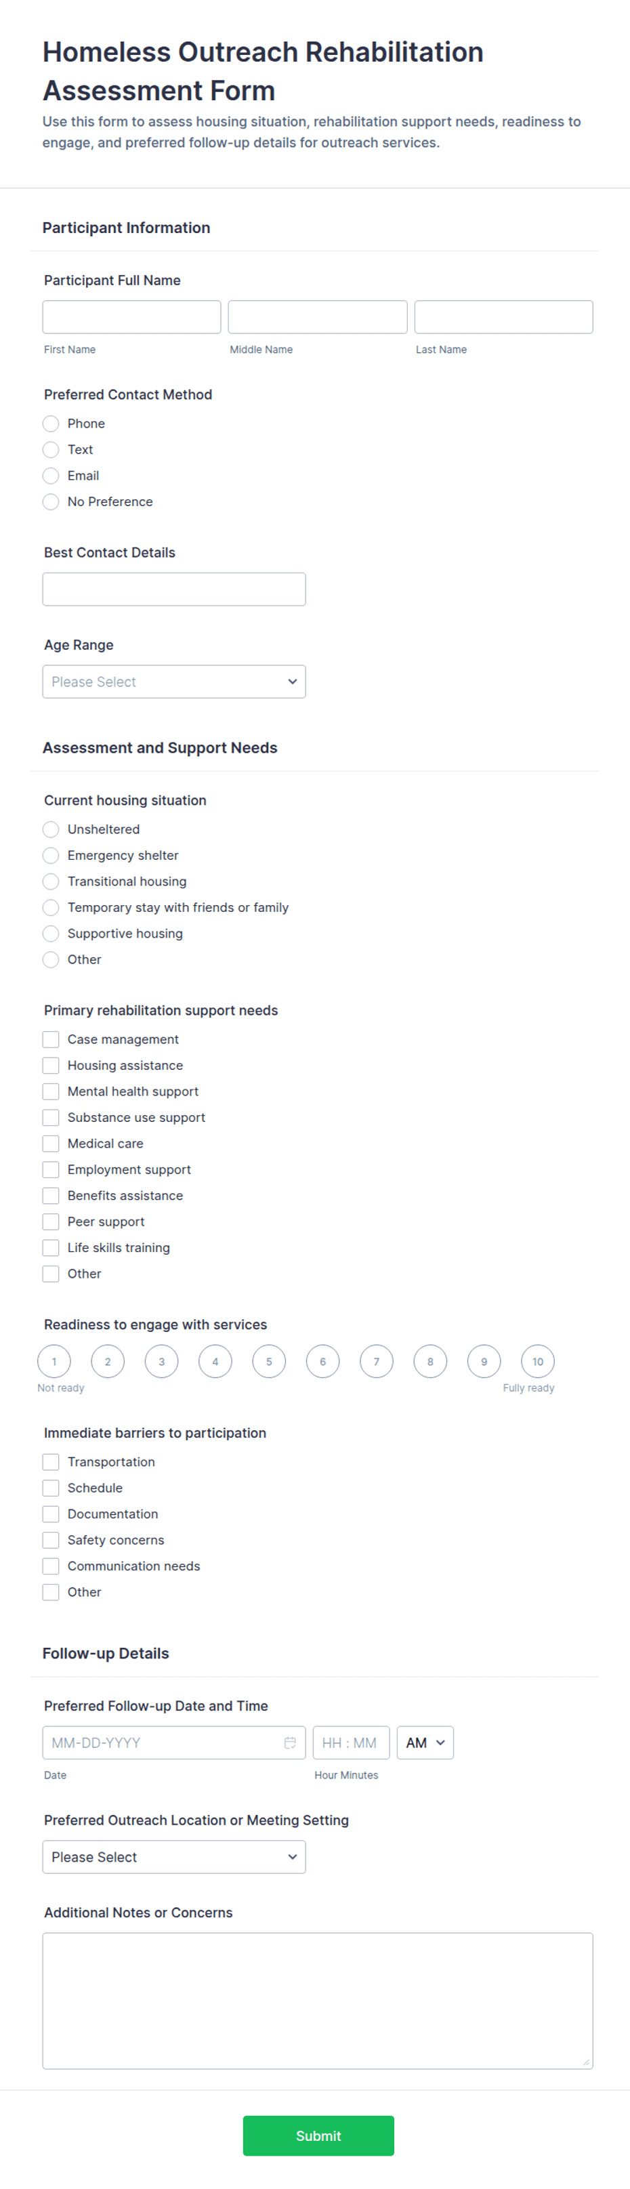Click the Hour Minutes time field
This screenshot has width=630, height=2189.
tap(351, 1742)
